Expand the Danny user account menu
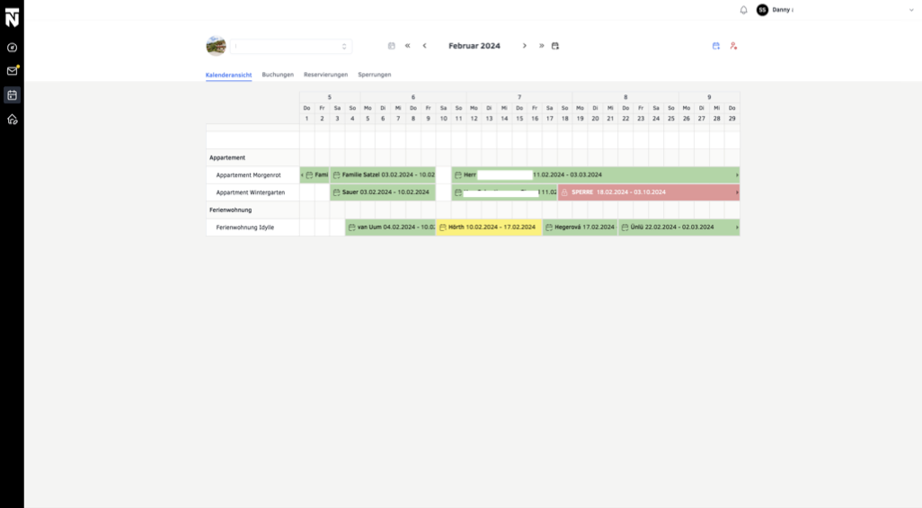This screenshot has height=508, width=922. pyautogui.click(x=910, y=10)
